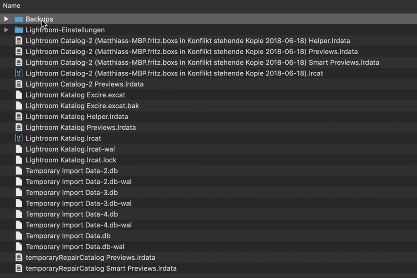Viewport: 417px width, 278px height.
Task: Expand the Lightroom-Einstellungen folder triangle
Action: click(x=6, y=30)
